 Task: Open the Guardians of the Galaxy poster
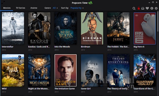pos(145,70)
